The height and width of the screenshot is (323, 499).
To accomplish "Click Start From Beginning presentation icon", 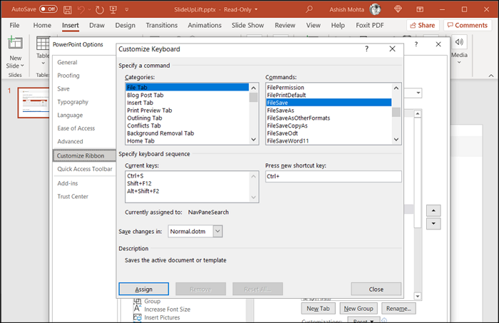I will point(113,9).
